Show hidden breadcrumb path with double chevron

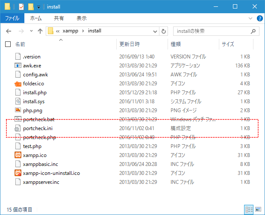(x=58, y=32)
